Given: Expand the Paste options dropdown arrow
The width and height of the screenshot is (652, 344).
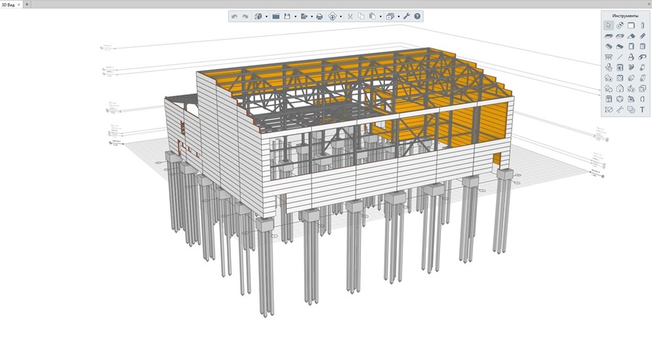Looking at the screenshot, I should click(x=380, y=16).
